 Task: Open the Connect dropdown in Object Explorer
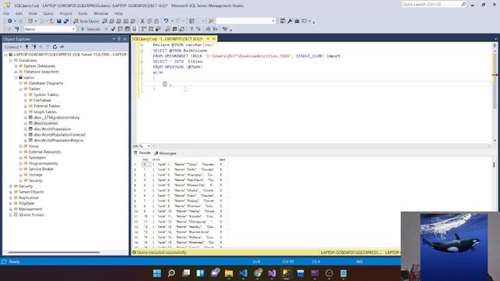click(x=12, y=47)
